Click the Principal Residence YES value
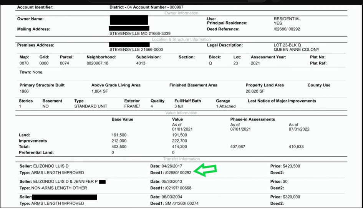This screenshot has height=210, width=363. pyautogui.click(x=278, y=23)
